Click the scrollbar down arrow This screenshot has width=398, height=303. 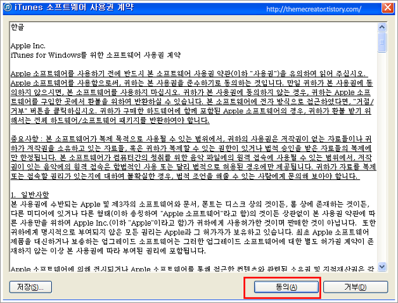[382, 266]
